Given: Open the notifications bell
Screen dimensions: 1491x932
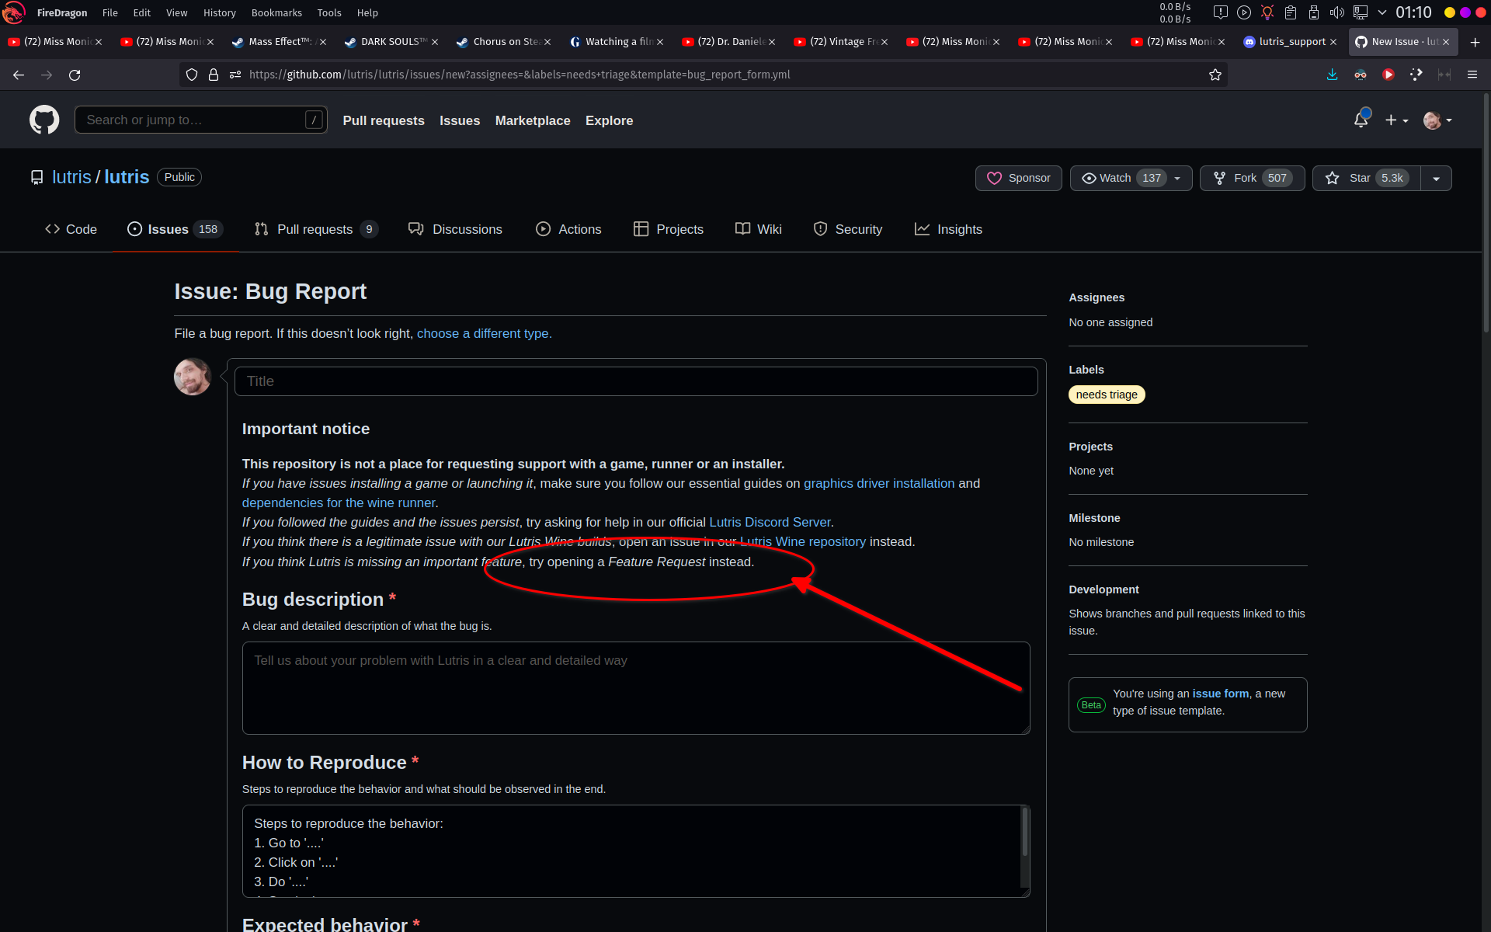Looking at the screenshot, I should (1361, 120).
